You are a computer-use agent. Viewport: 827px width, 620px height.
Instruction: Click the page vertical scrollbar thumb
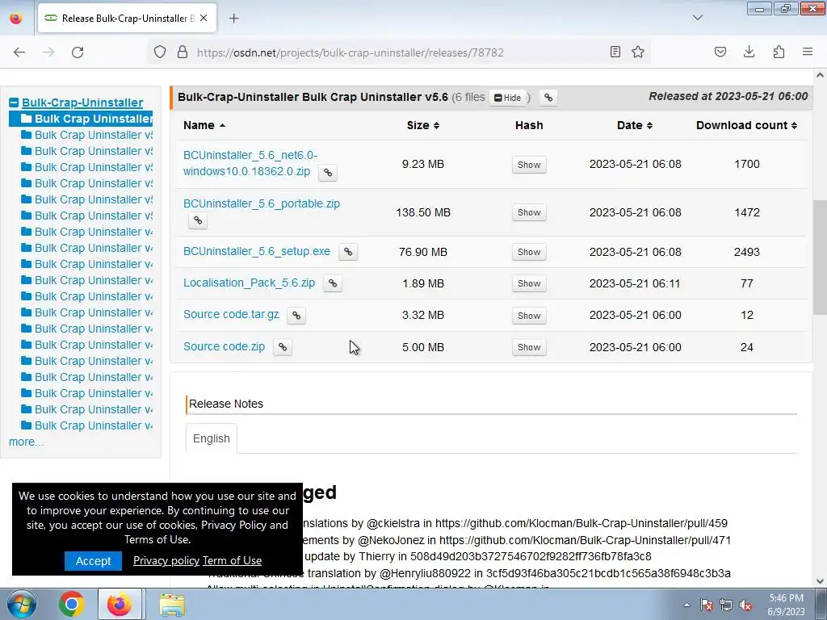pos(820,258)
